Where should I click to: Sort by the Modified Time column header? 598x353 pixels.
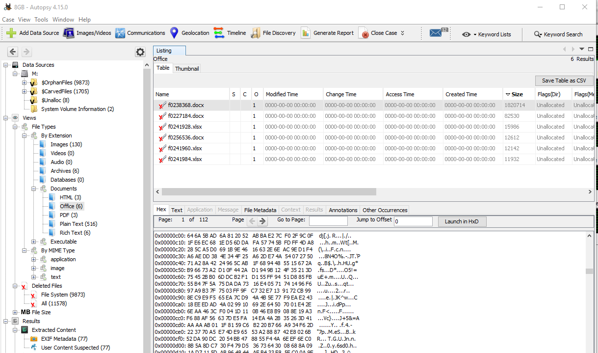293,94
